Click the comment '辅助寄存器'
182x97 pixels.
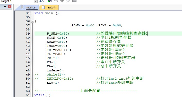pos(109,42)
